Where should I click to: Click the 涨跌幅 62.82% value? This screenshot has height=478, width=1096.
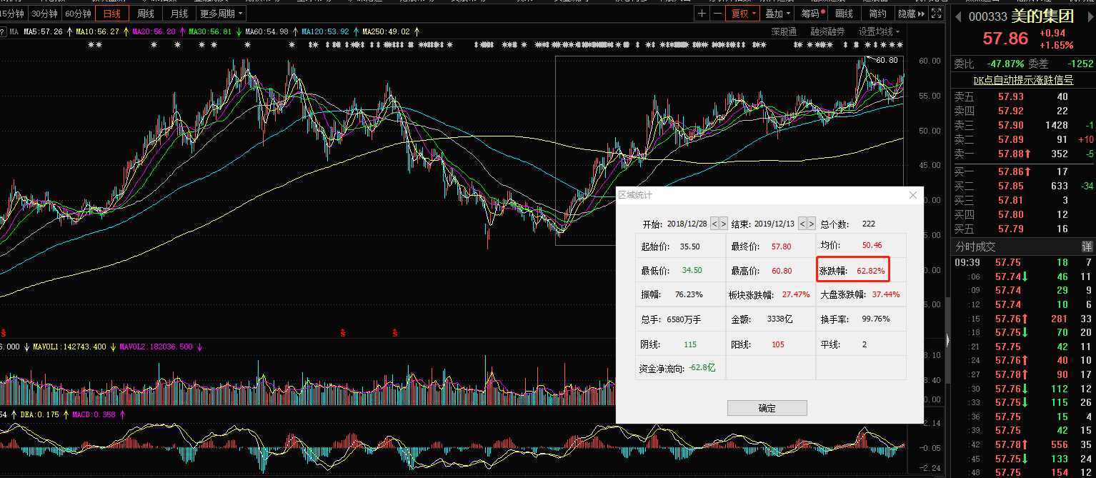click(x=870, y=271)
